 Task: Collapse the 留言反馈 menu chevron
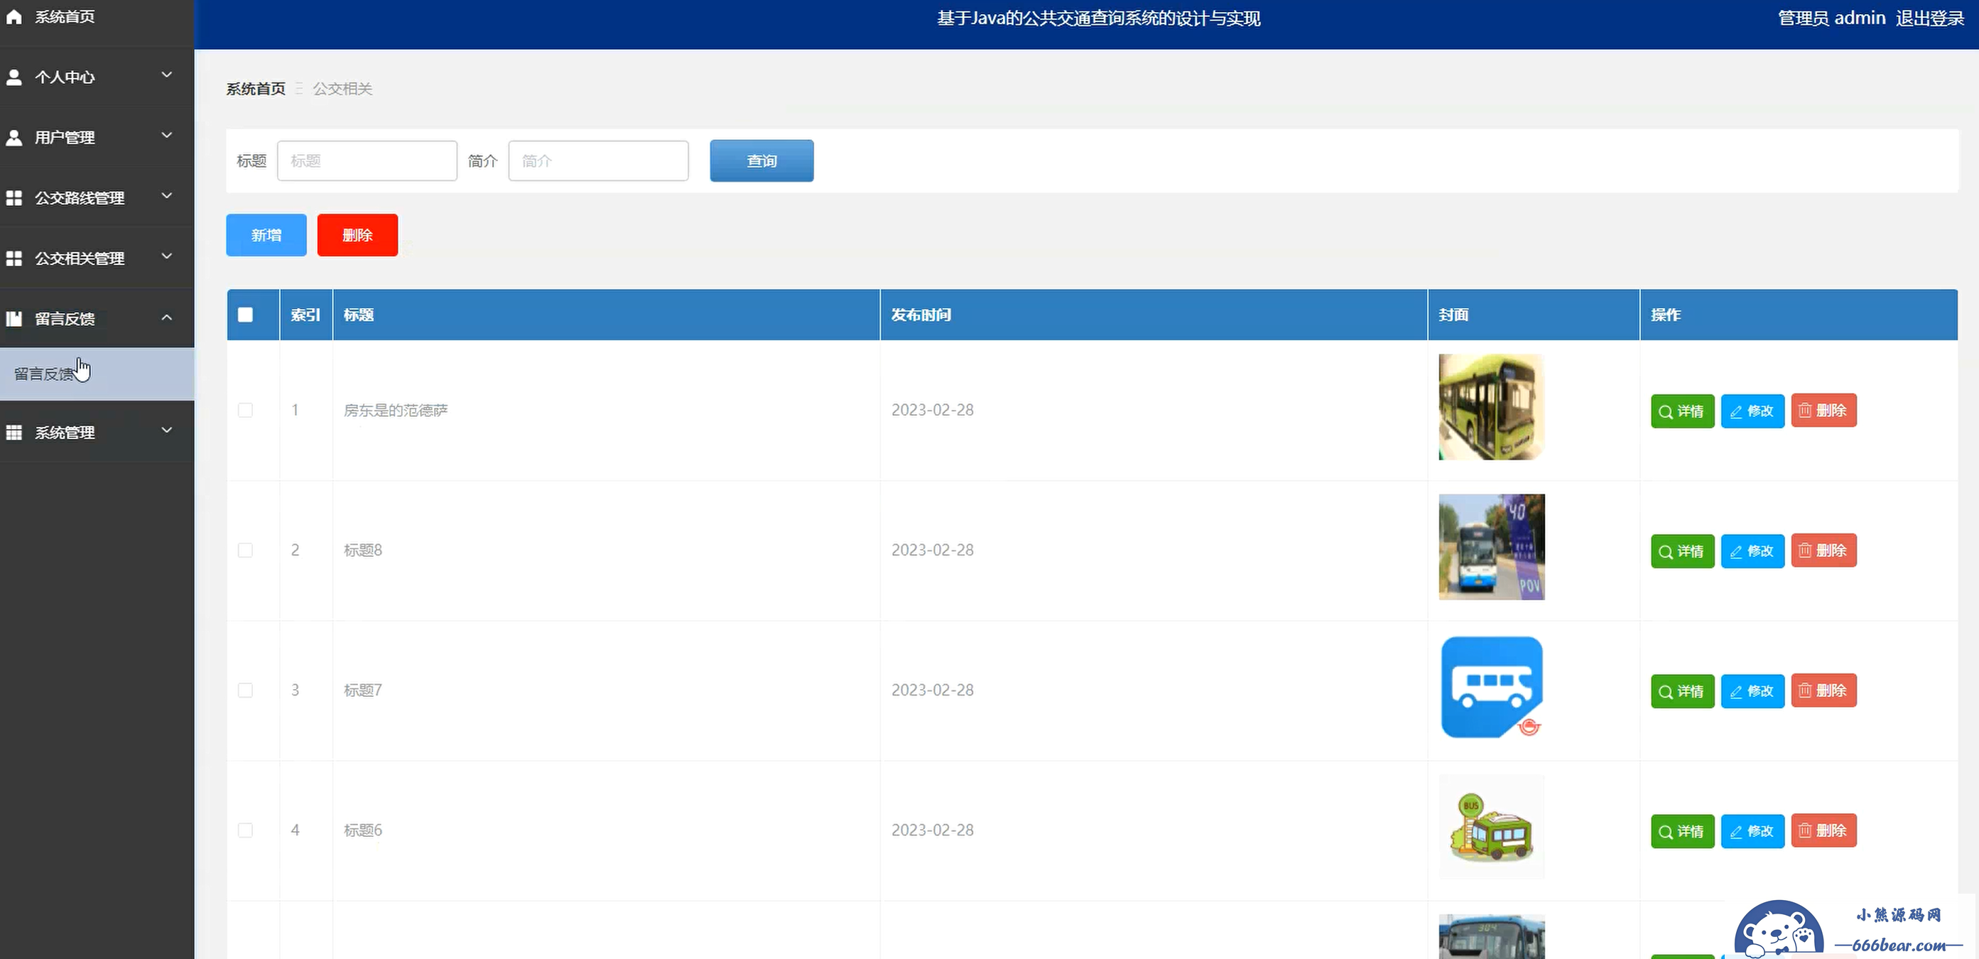tap(166, 317)
